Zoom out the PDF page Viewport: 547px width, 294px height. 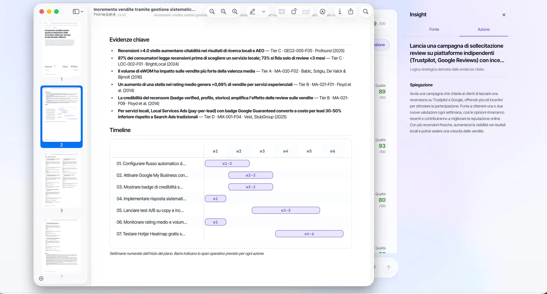tap(212, 12)
